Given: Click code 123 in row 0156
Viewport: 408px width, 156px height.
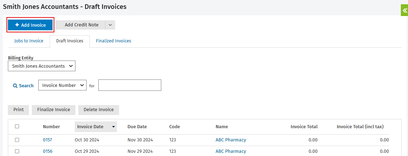Looking at the screenshot, I should 172,151.
